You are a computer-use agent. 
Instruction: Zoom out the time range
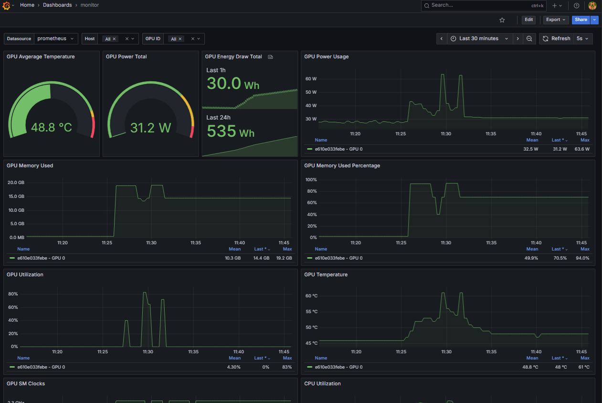529,39
